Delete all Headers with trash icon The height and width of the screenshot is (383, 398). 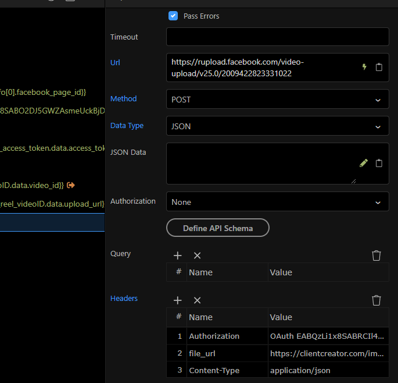377,300
